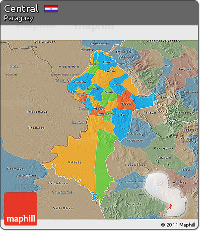
Task: Click the 'Neembucu' label
Action: pyautogui.click(x=58, y=183)
